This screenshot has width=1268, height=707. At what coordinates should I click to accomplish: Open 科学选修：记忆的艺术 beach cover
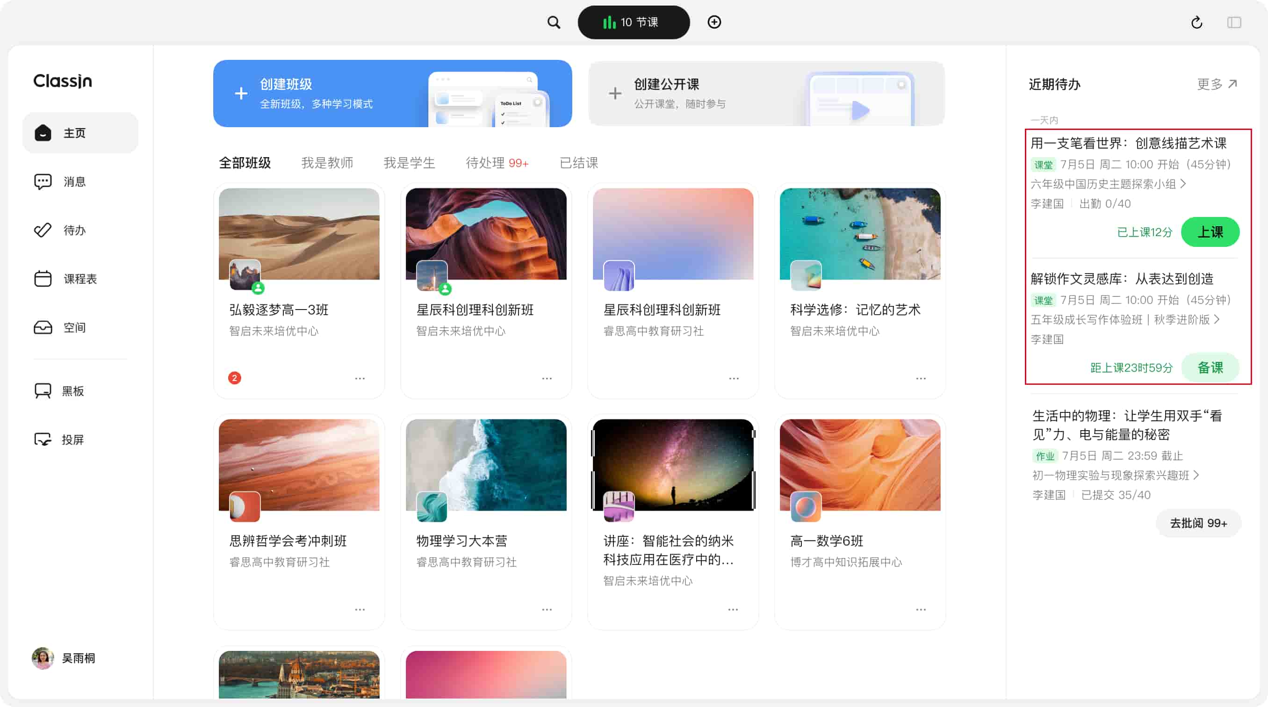click(860, 234)
